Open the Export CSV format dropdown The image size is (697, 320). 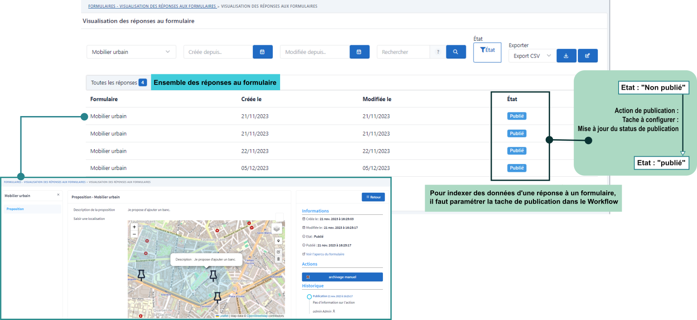tap(532, 55)
